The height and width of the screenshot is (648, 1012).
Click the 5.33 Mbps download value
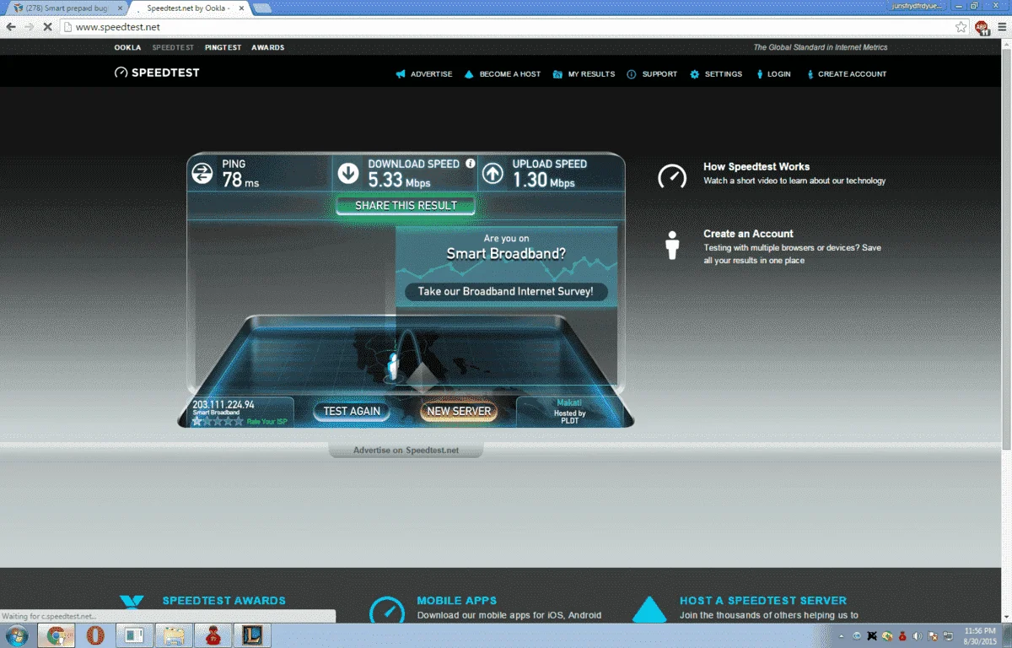(x=399, y=180)
